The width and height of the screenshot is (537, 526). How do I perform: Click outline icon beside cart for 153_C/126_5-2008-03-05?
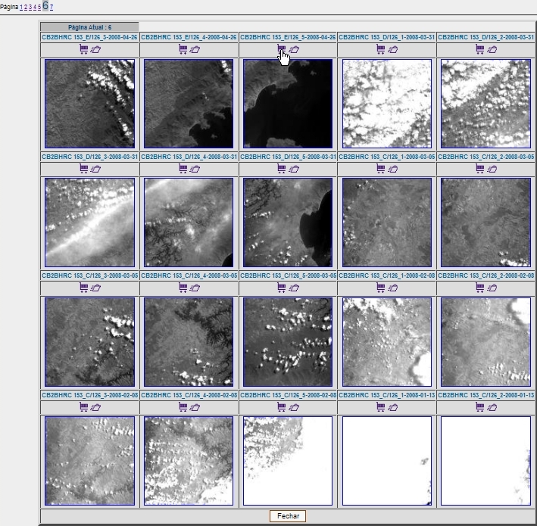(294, 287)
